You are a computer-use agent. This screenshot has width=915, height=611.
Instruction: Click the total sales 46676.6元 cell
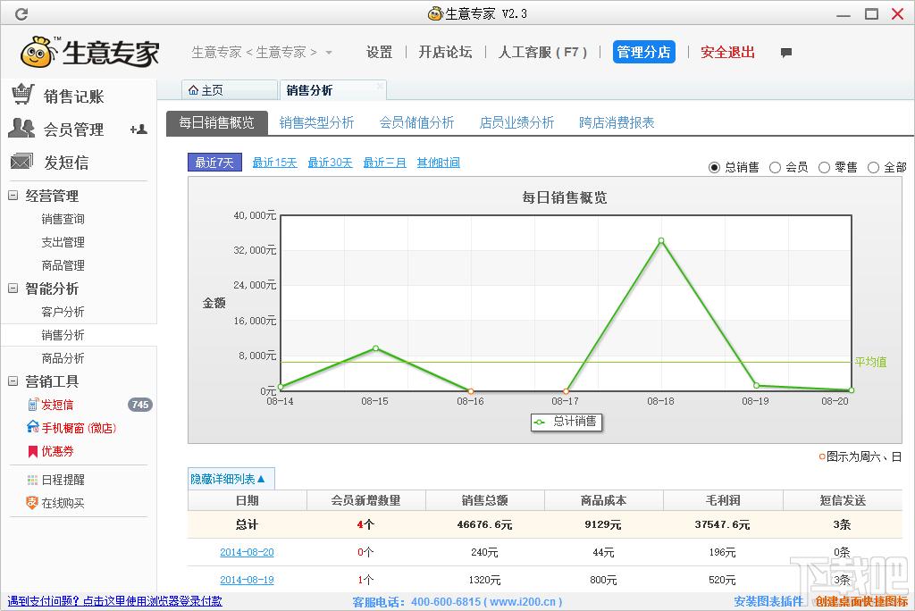(x=485, y=524)
